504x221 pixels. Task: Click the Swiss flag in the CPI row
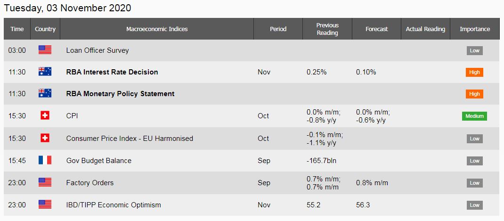(45, 115)
